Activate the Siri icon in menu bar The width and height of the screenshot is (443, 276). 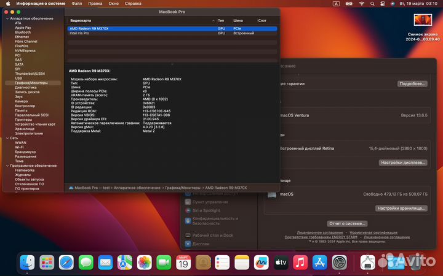tap(393, 4)
